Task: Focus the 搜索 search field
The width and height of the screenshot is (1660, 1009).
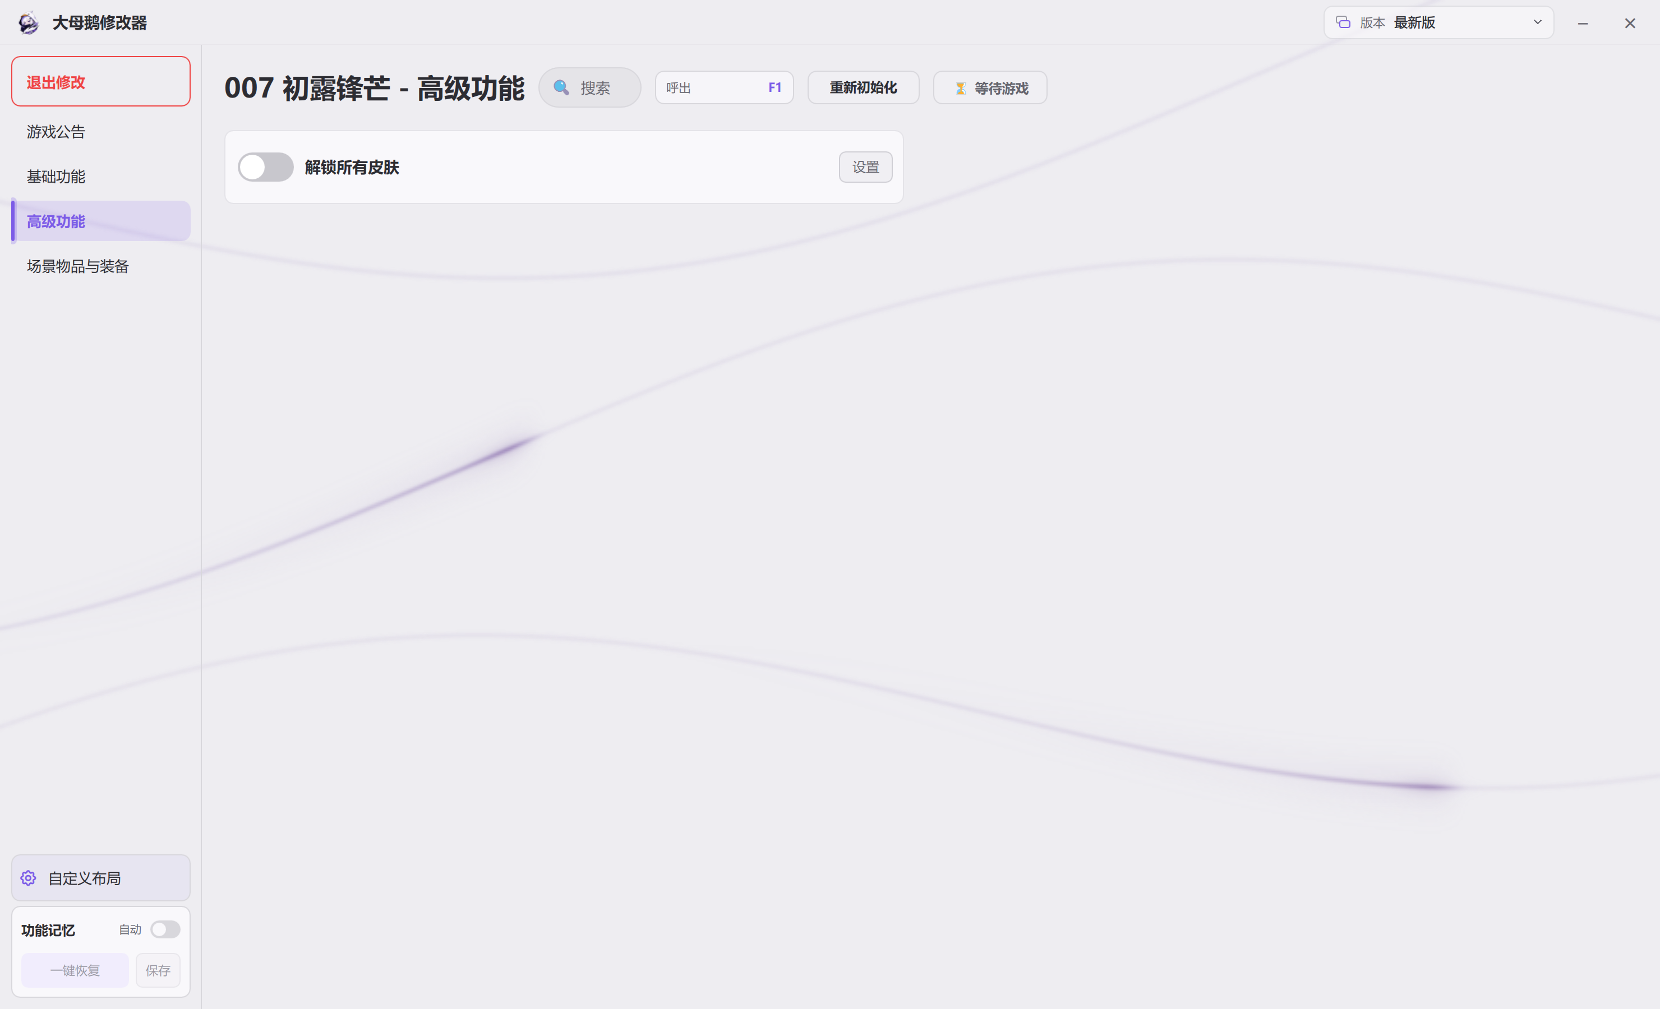Action: coord(589,87)
